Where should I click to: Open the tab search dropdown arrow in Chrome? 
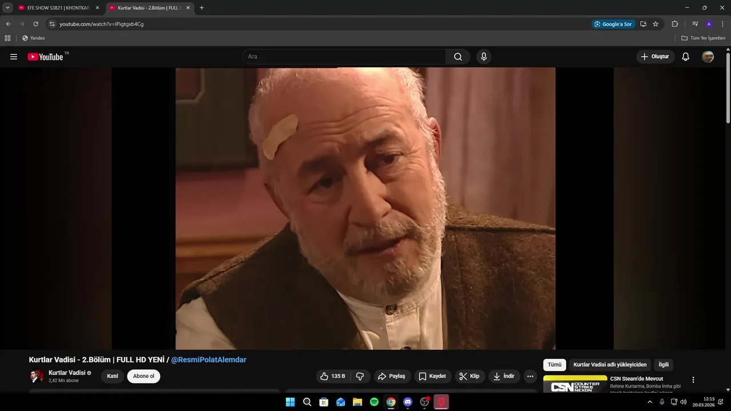7,8
